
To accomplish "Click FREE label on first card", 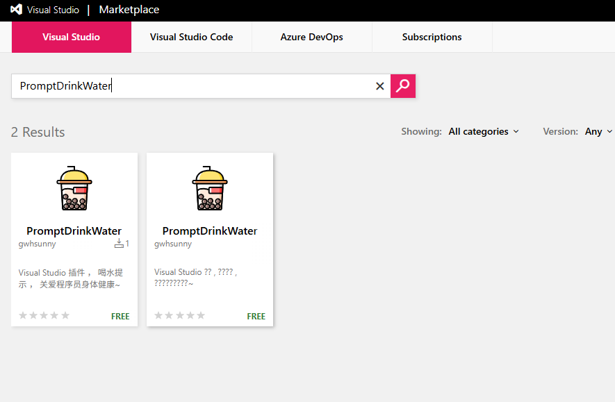I will (x=120, y=316).
